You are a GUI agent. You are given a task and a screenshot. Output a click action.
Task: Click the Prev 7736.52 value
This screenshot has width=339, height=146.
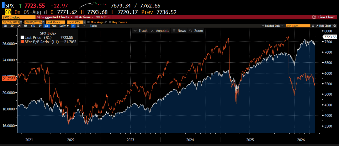click(159, 12)
